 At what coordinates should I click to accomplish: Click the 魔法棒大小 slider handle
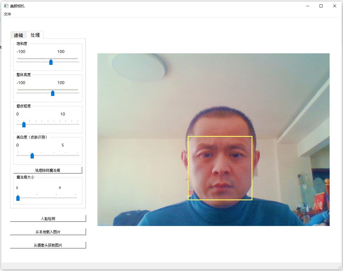point(18,198)
